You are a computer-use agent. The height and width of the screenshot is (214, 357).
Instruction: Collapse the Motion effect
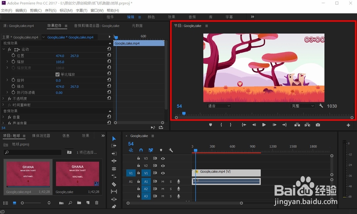click(4, 49)
